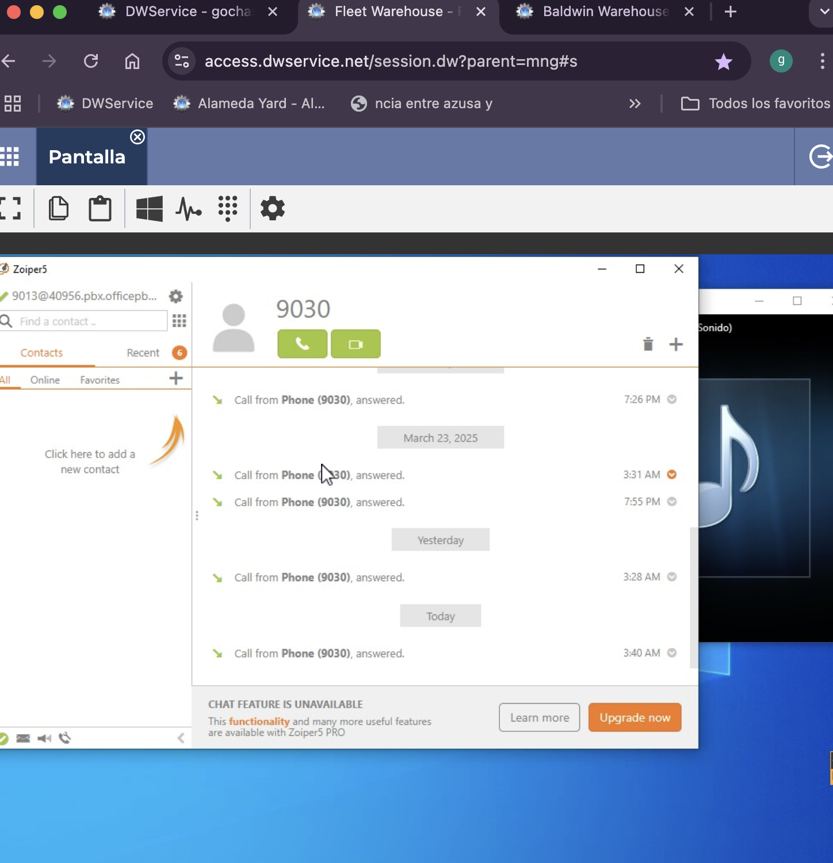Close the Pantalla session tab
This screenshot has height=863, width=833.
click(137, 137)
